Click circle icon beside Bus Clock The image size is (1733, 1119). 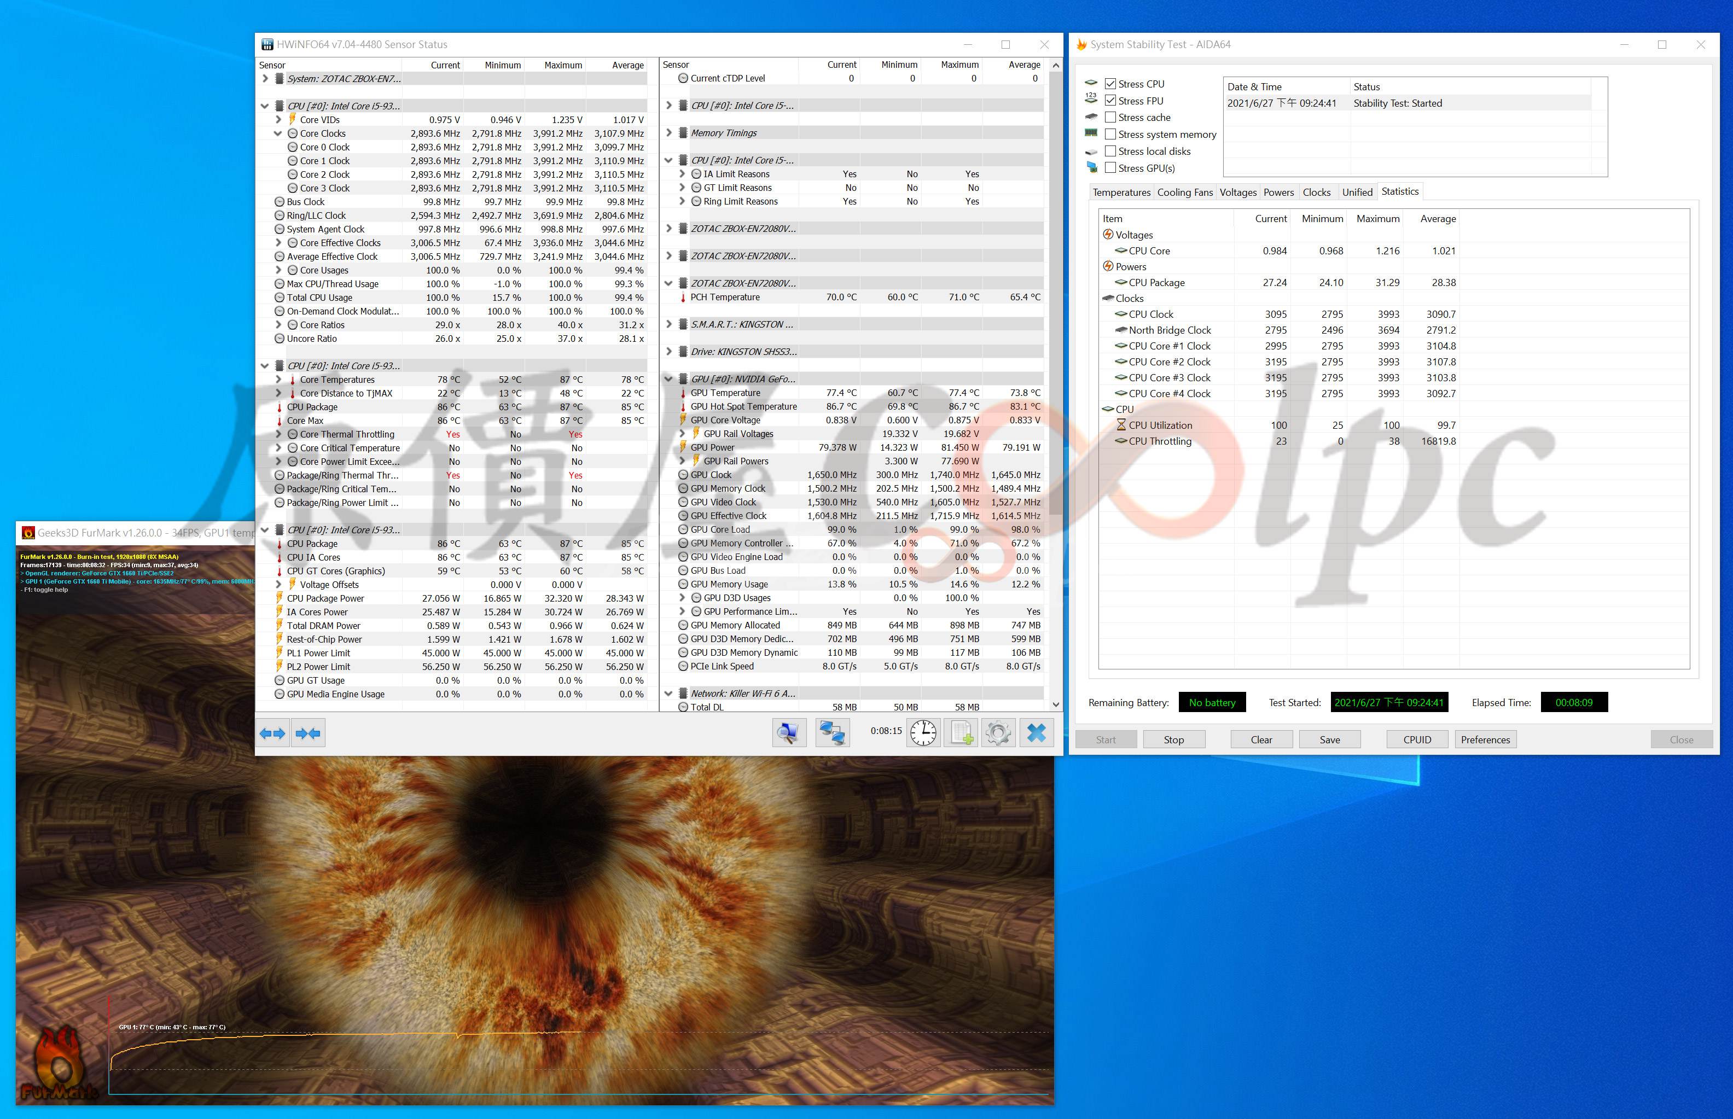pos(280,202)
